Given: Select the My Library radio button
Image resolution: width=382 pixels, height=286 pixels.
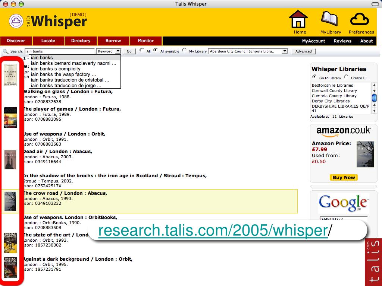Looking at the screenshot, I should [184, 50].
